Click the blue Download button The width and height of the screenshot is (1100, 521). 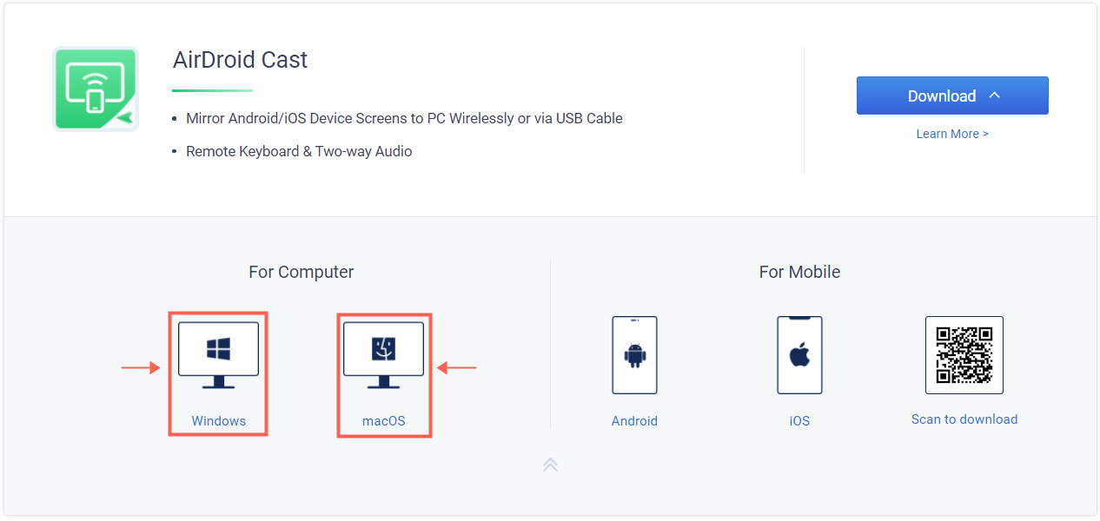tap(952, 96)
